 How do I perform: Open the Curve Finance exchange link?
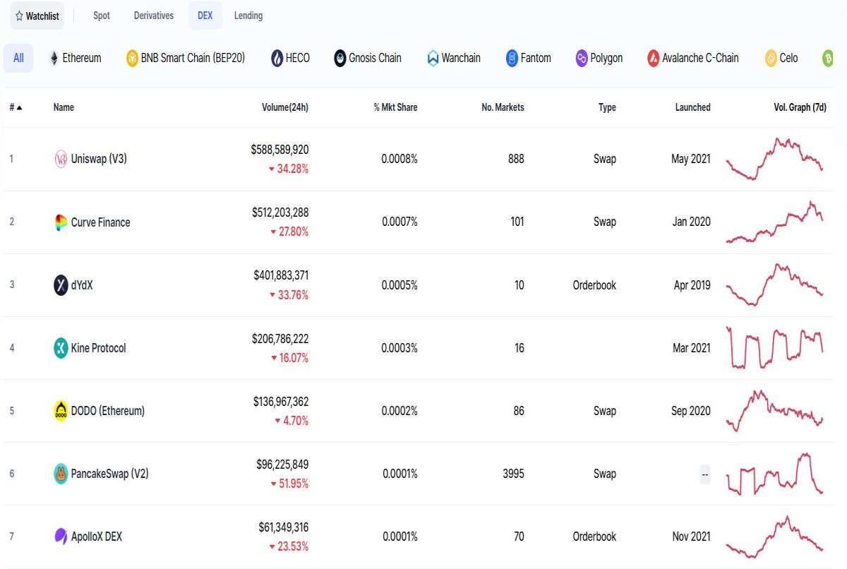click(100, 222)
